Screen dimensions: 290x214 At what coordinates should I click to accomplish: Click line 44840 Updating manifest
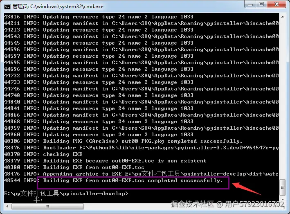(141, 102)
